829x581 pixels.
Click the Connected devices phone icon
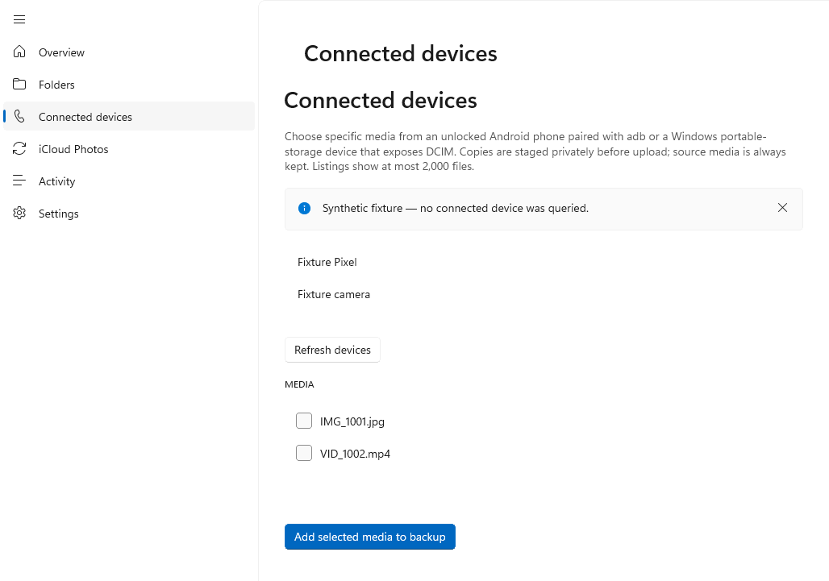click(19, 116)
